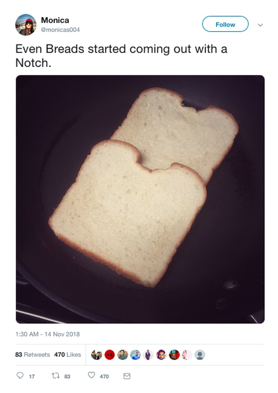Open Monica's profile picture avatar
278x393 pixels.
pos(26,25)
